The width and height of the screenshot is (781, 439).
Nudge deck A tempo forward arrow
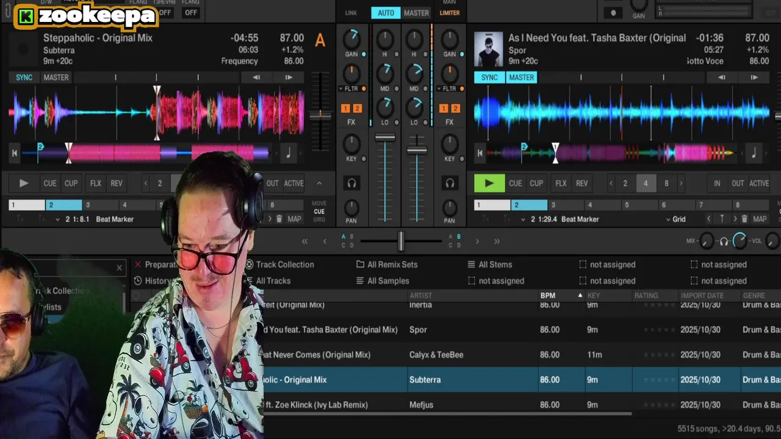289,77
